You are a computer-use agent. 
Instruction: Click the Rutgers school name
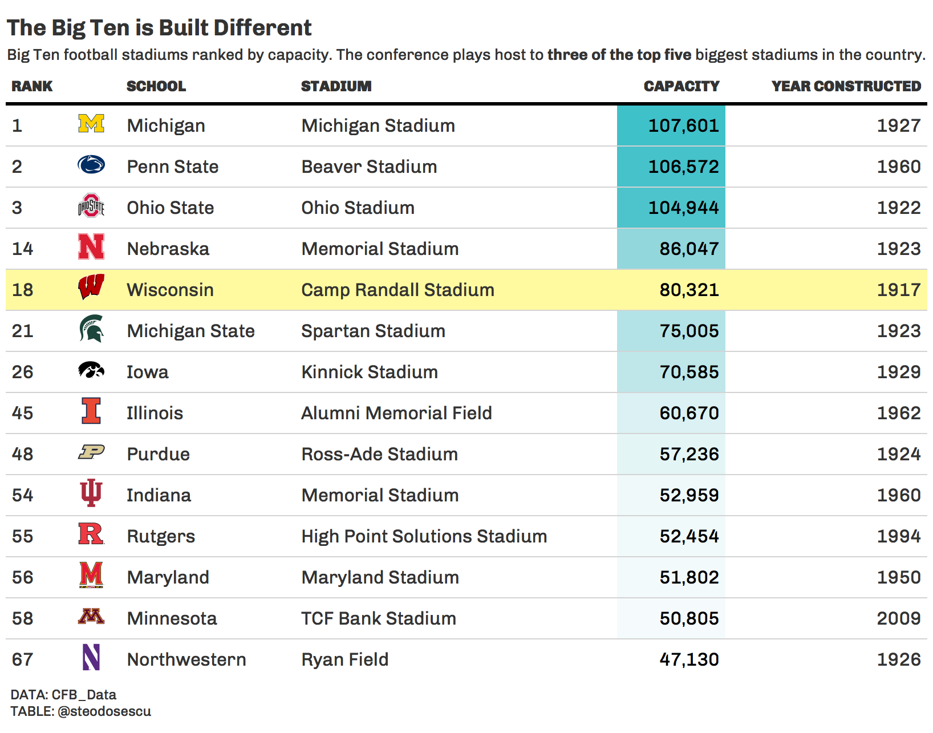click(161, 536)
